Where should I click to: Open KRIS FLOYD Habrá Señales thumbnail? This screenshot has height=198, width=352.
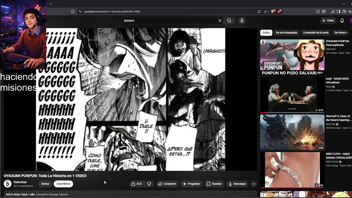point(292,170)
